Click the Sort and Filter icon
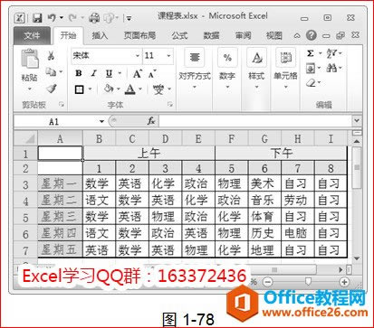 tap(331, 53)
